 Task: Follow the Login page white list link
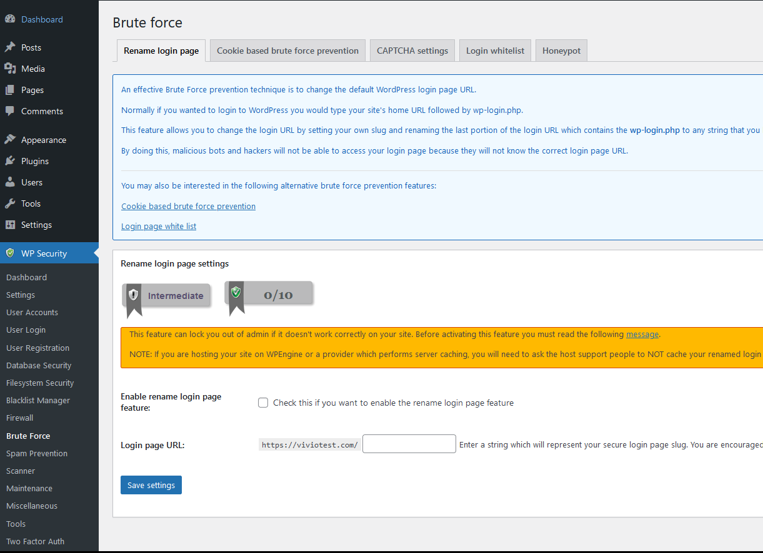pos(159,226)
